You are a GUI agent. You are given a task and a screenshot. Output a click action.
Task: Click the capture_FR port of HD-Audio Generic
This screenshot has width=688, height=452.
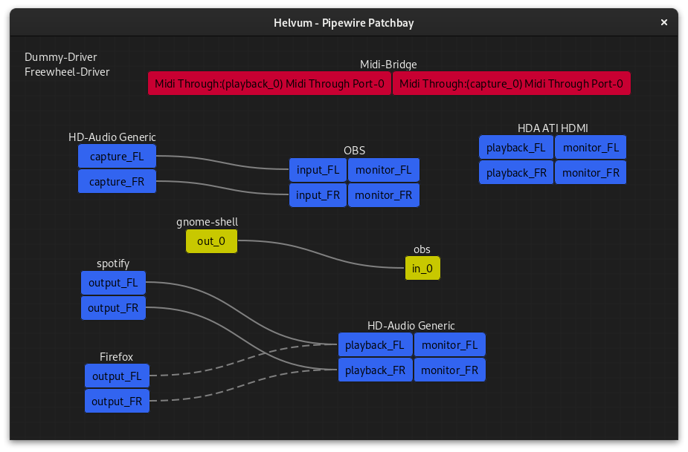117,181
